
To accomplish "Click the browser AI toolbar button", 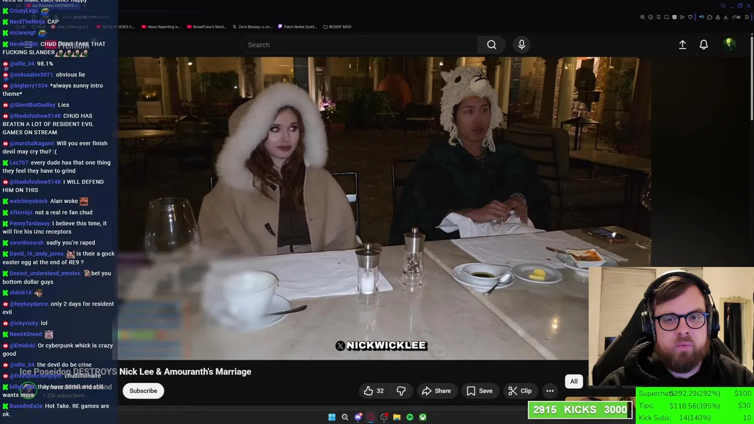I will [736, 17].
